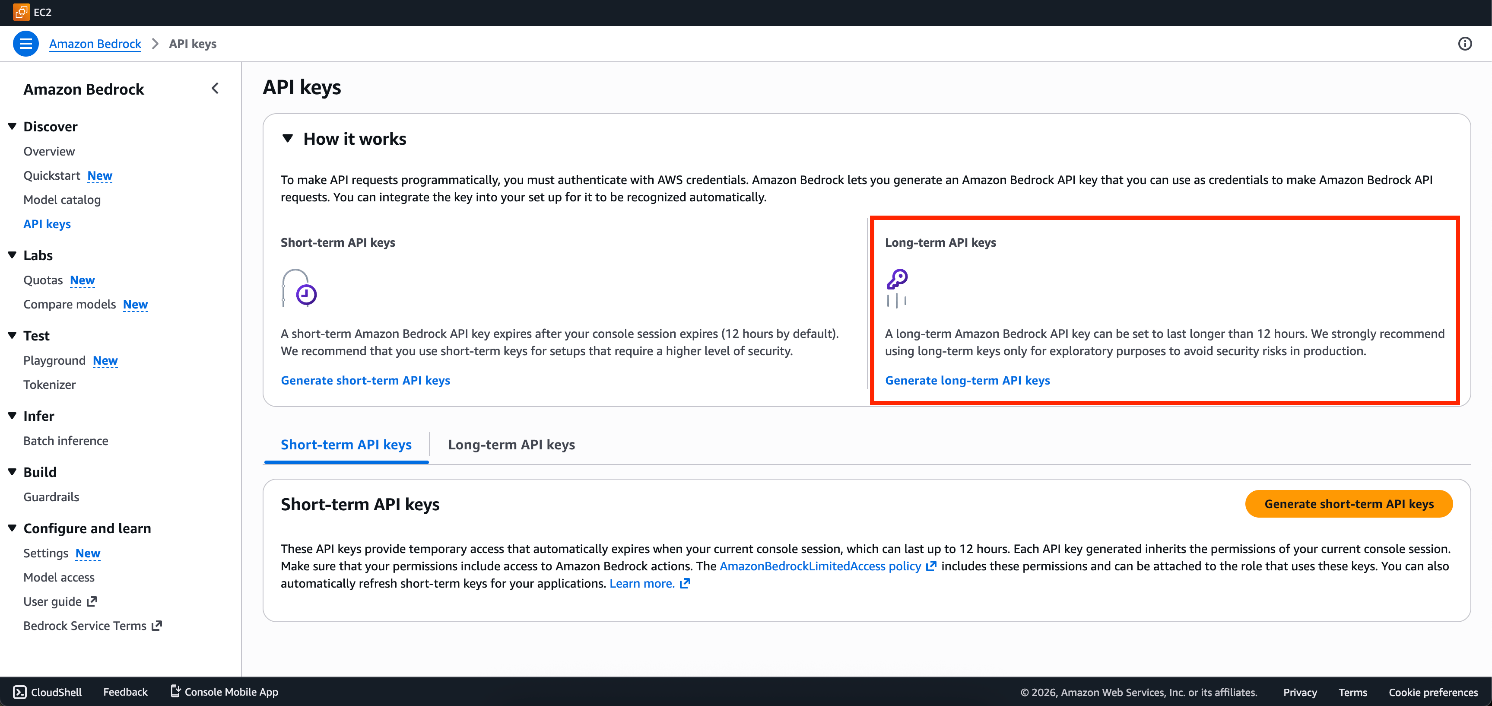Click the API keys page heading
Screen dimensions: 1492x706
pos(302,87)
